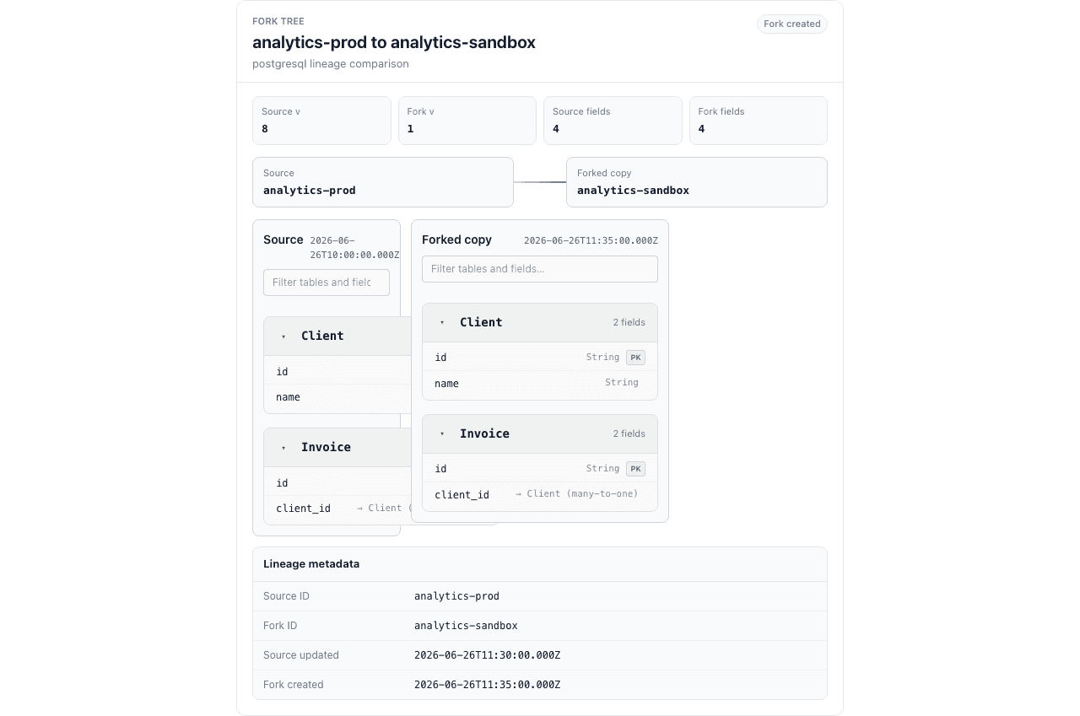Focus the Source filter tables input
This screenshot has height=716, width=1080.
(x=327, y=283)
